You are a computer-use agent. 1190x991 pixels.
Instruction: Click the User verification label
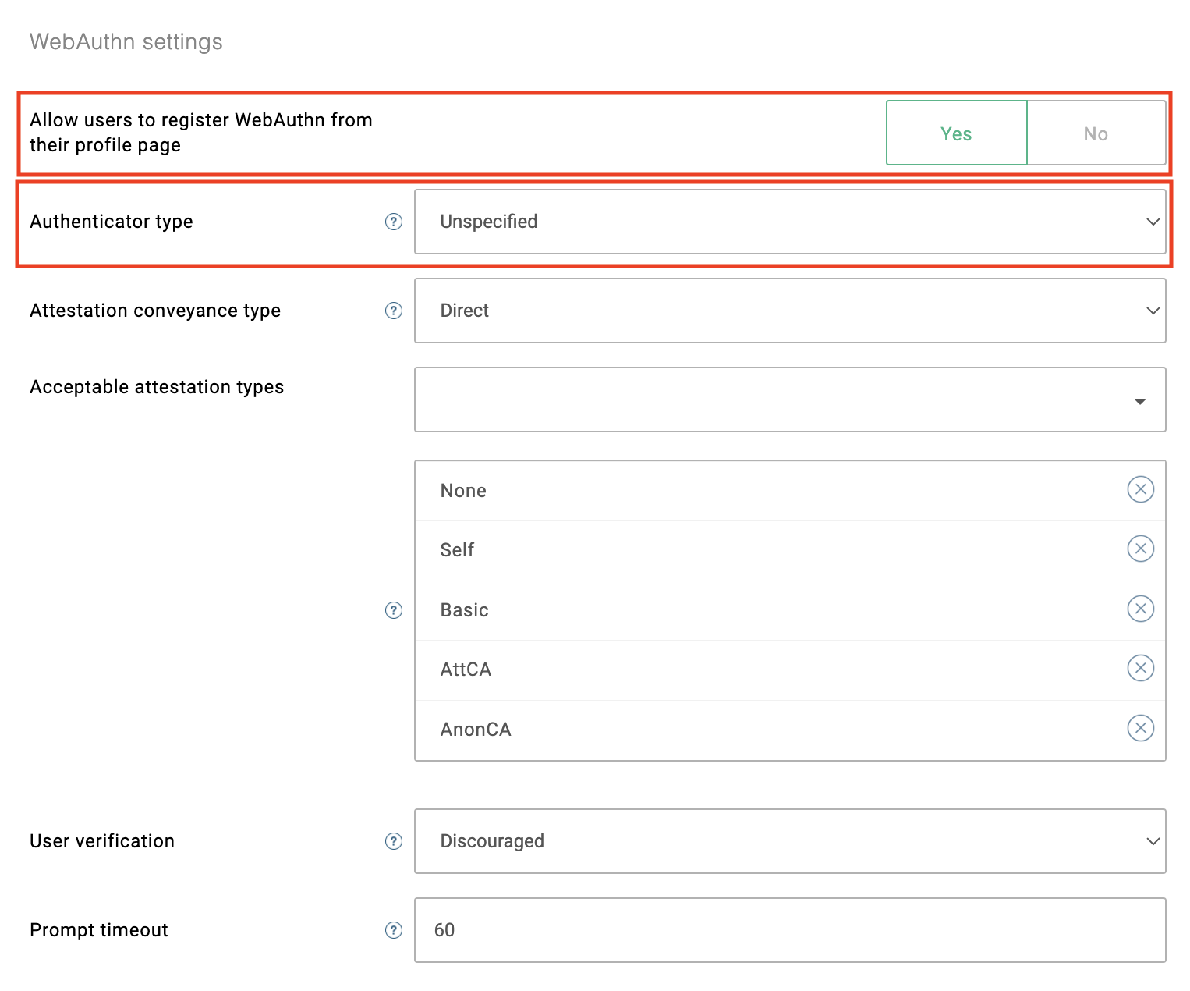(x=102, y=841)
